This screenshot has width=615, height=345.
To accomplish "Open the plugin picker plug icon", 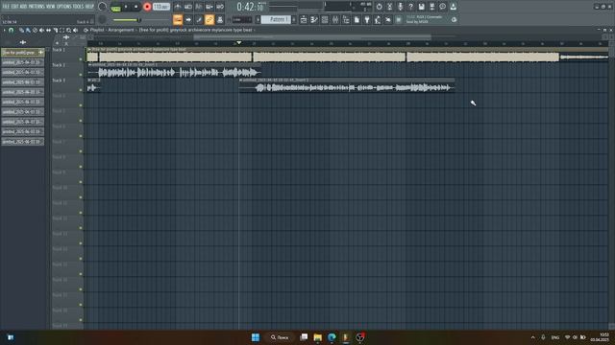I will pyautogui.click(x=367, y=19).
